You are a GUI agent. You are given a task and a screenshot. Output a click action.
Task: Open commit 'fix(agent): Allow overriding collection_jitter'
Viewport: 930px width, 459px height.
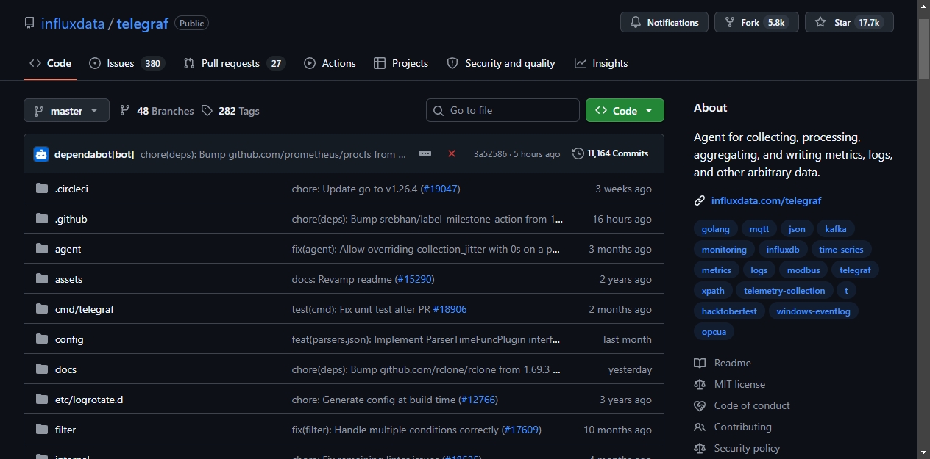(426, 249)
